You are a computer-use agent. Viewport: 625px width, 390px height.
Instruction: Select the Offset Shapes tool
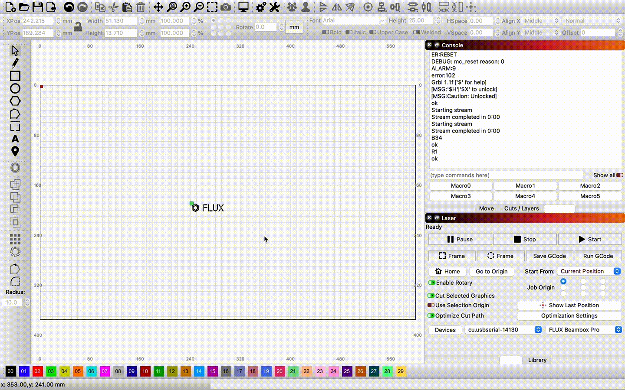point(15,168)
